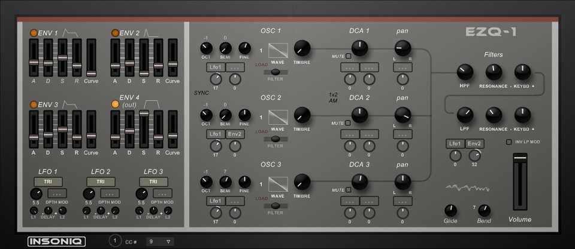Click the ENV 1 orange LED indicator
The height and width of the screenshot is (249, 575).
[34, 33]
